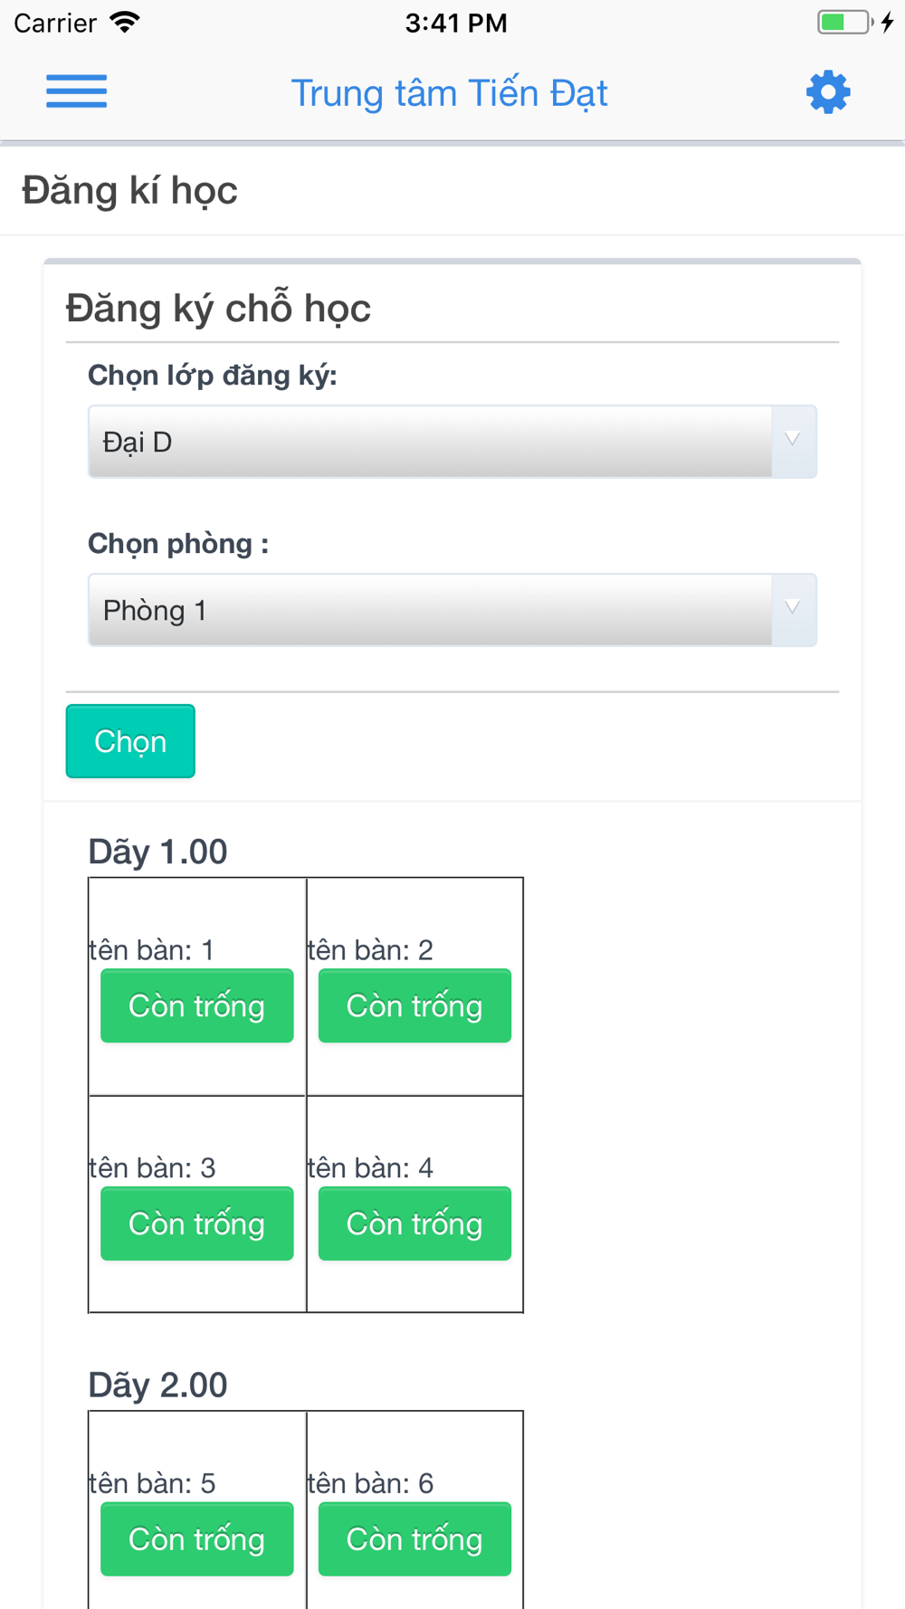Viewport: 905px width, 1609px height.
Task: Tap the 'Đăng kí học' page heading
Action: point(129,191)
